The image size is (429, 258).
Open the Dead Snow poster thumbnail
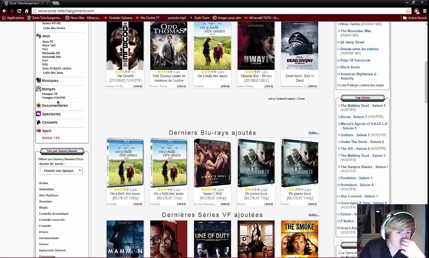click(300, 46)
